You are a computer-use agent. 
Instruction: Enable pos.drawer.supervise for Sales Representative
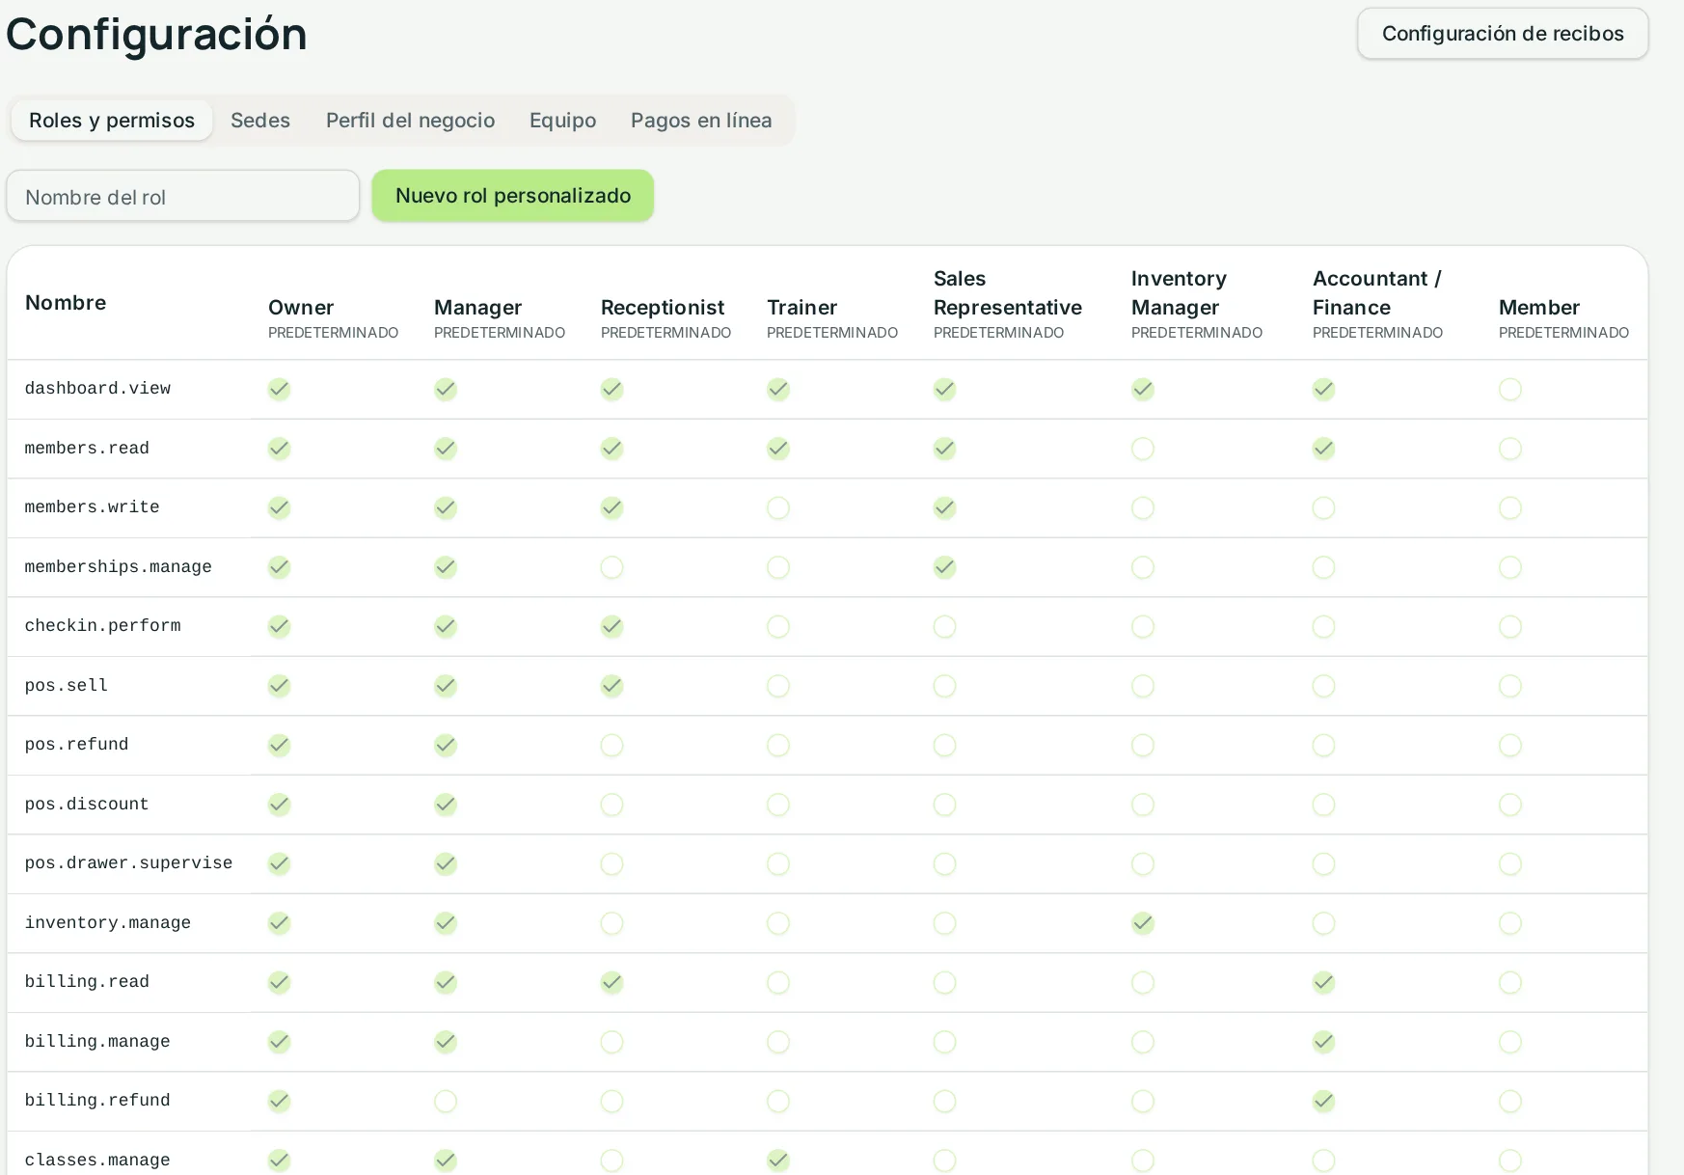coord(944,864)
